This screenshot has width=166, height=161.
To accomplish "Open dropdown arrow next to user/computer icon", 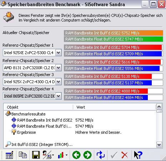I will tap(53, 155).
